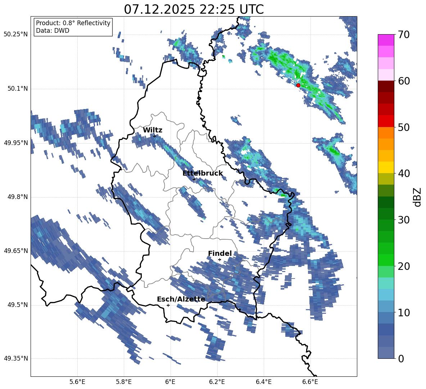The width and height of the screenshot is (426, 389).
Task: Click the cross marker at Esch/Alzette
Action: click(x=168, y=305)
